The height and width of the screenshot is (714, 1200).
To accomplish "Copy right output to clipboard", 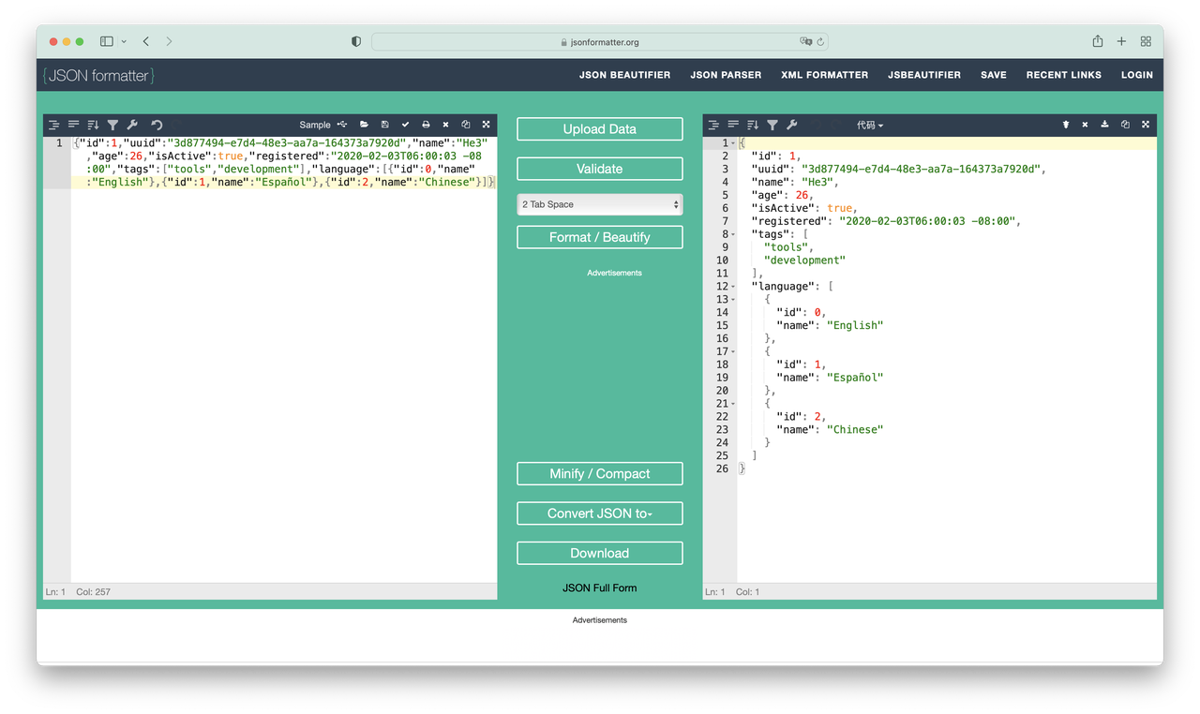I will 1125,125.
